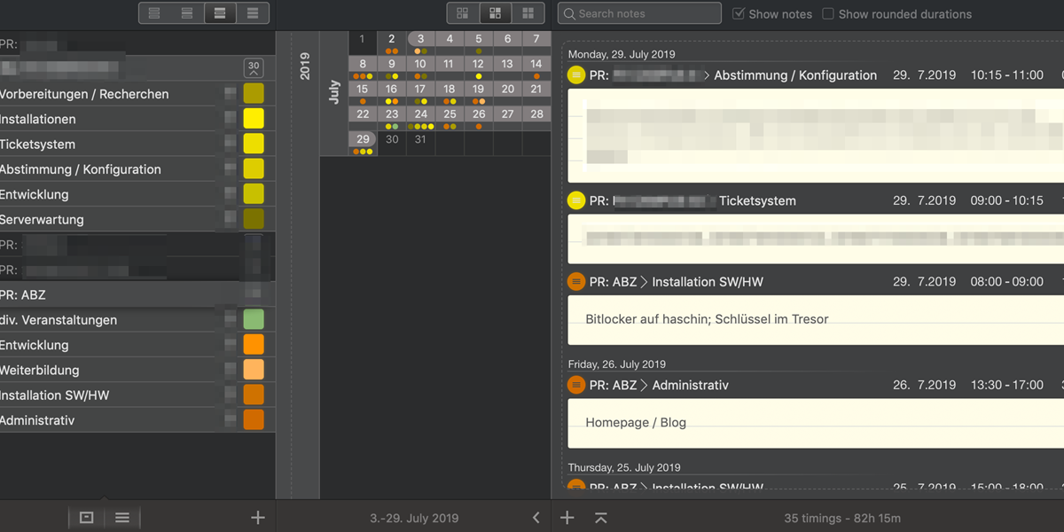
Task: Switch sidebar to the frame view icon
Action: pyautogui.click(x=86, y=518)
